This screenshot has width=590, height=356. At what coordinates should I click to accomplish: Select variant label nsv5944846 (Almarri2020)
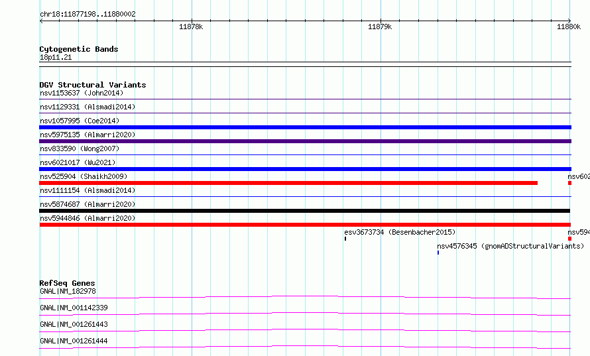coord(88,218)
